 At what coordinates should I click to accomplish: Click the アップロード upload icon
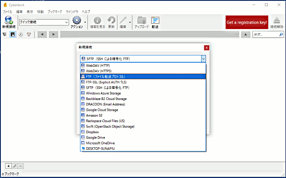click(x=142, y=20)
